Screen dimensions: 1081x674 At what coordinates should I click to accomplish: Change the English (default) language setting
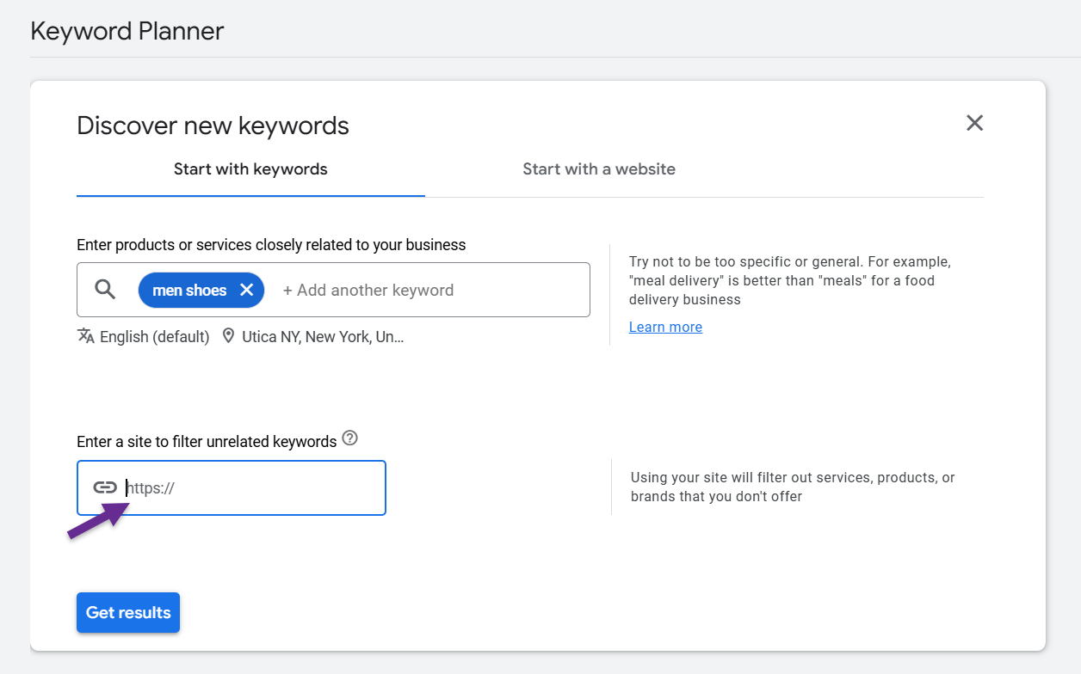[154, 337]
